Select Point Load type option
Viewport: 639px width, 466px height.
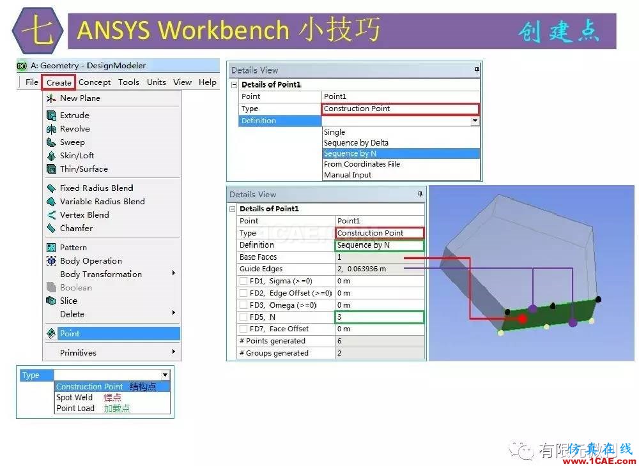pos(112,408)
